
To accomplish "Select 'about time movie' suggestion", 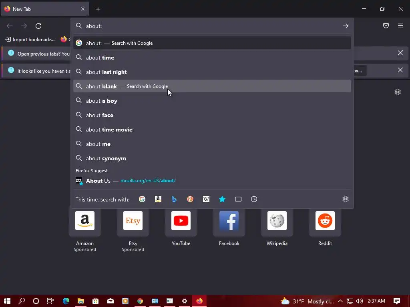I will tap(212, 130).
